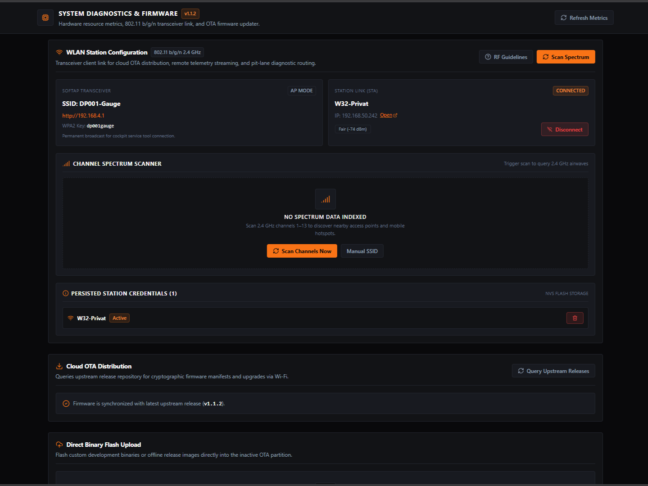Viewport: 648px width, 486px height.
Task: Click the Fair (-74 dBm) signal badge
Action: point(353,129)
